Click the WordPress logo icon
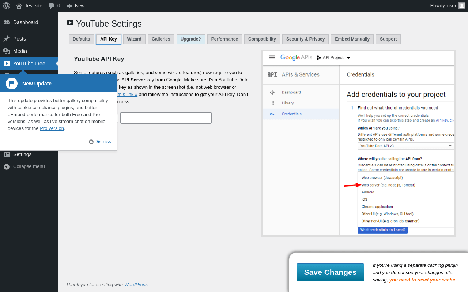 6,6
